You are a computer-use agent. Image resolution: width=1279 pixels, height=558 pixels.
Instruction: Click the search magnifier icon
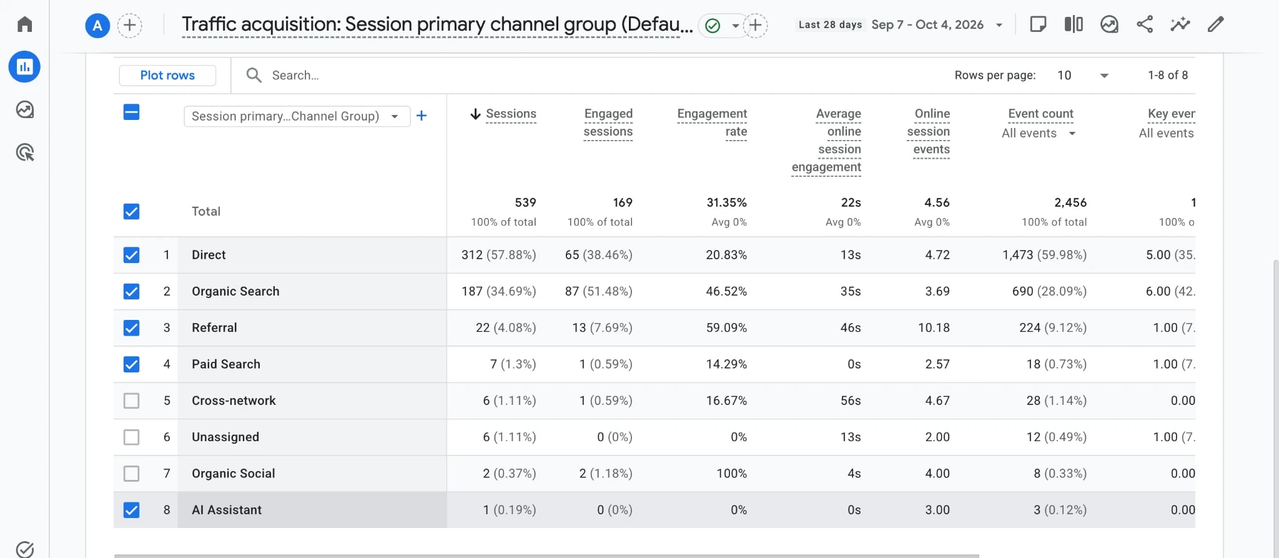[254, 75]
